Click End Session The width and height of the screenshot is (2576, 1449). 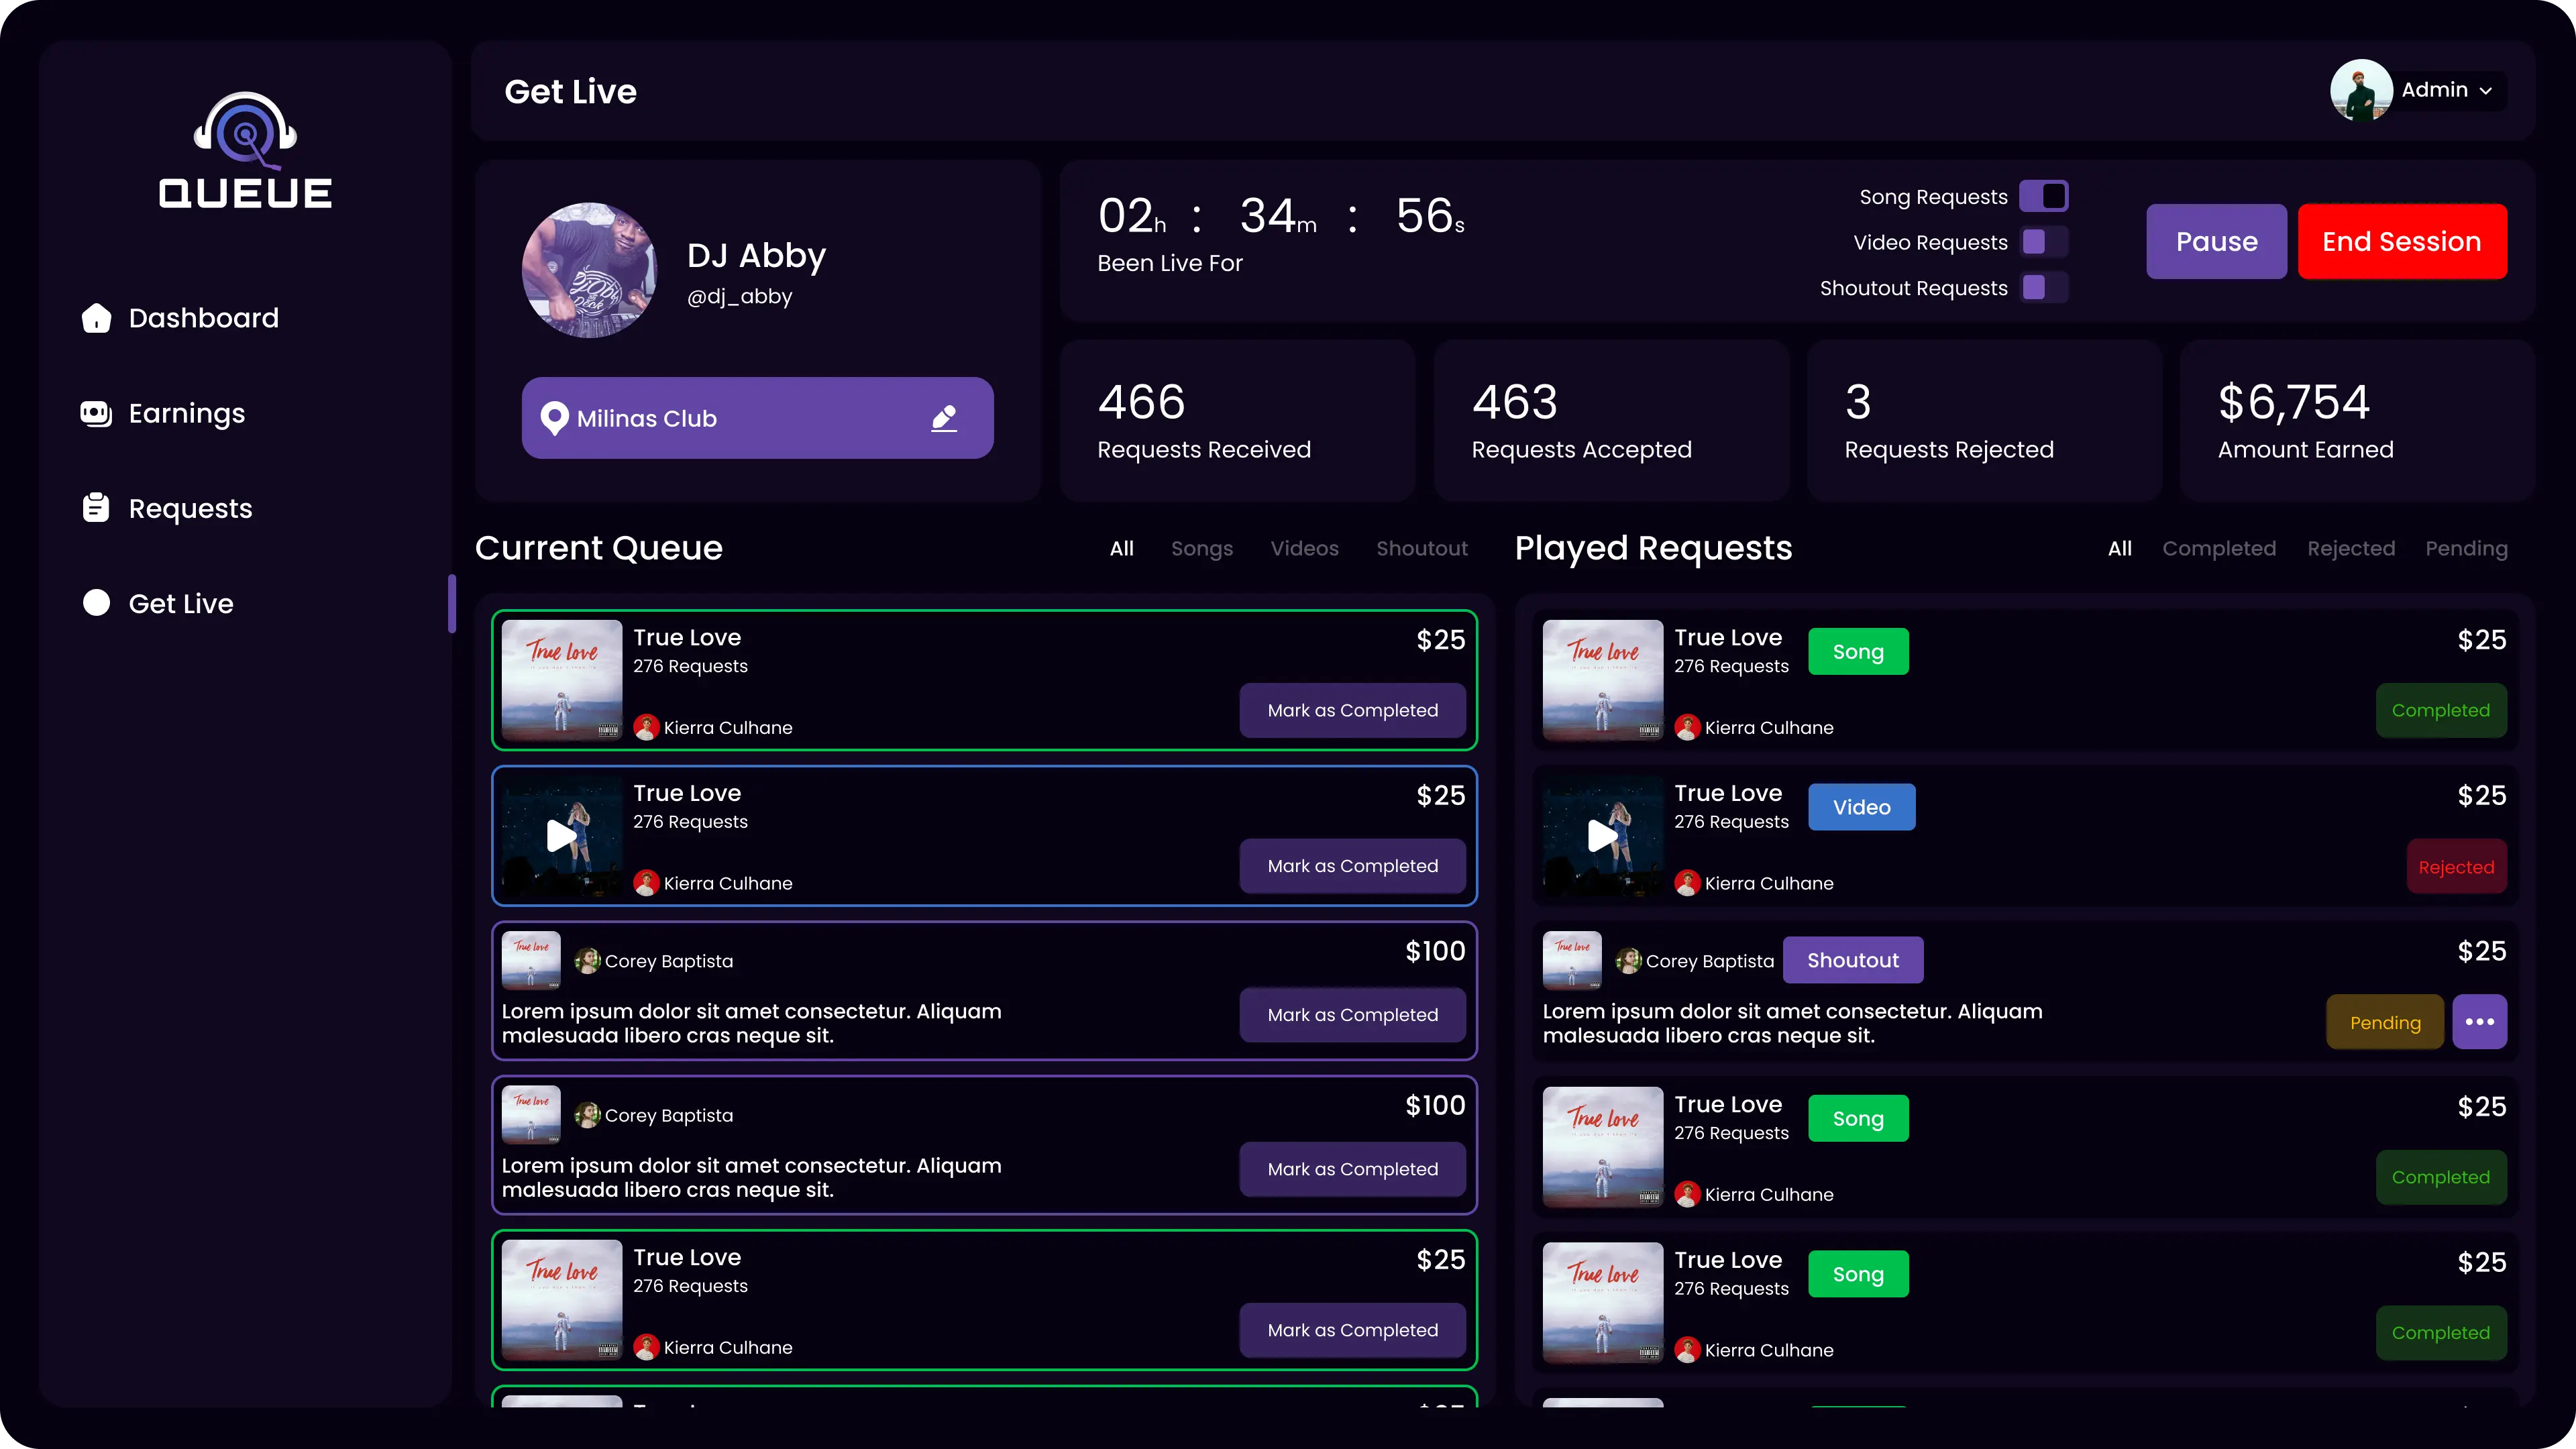[2402, 241]
